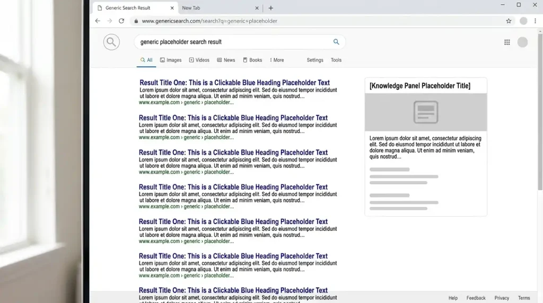Open a new tab with the plus button

pyautogui.click(x=271, y=8)
